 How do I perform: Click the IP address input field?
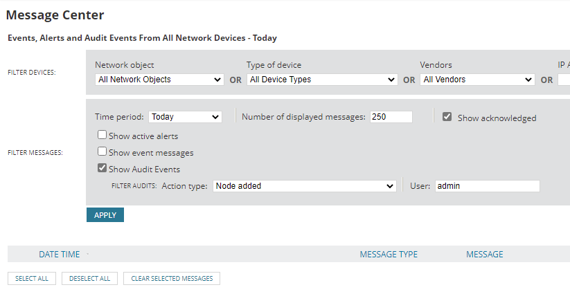pyautogui.click(x=564, y=80)
